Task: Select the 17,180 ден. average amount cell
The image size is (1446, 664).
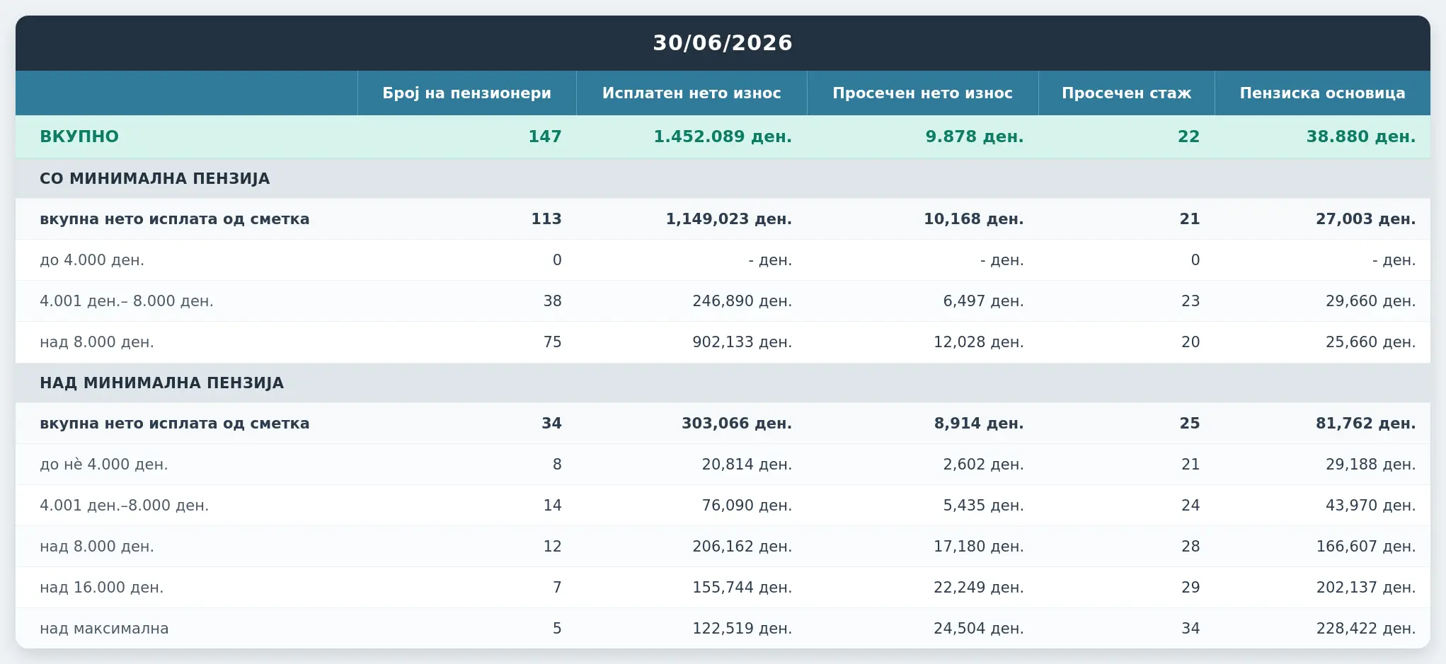Action: coord(979,547)
